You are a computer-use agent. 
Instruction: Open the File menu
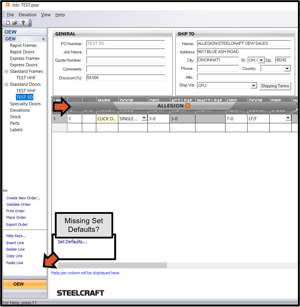(10, 15)
